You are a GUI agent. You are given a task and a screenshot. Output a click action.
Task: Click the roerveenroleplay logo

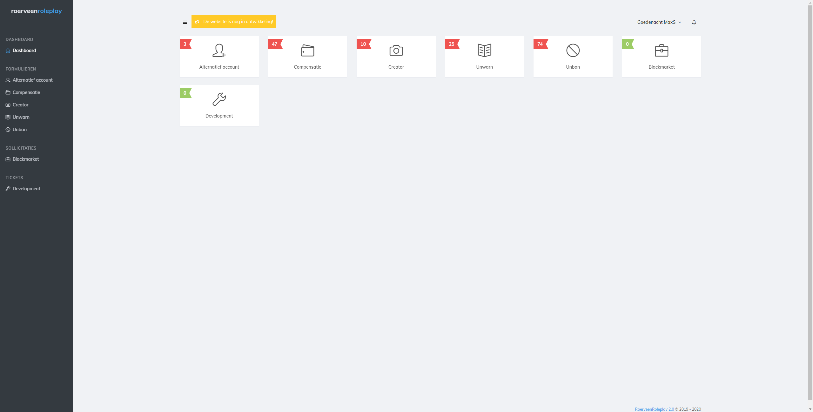(37, 11)
